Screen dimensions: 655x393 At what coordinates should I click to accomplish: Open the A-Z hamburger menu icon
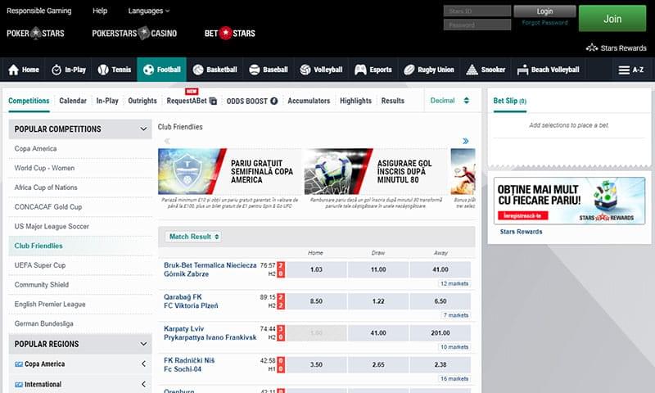click(x=624, y=70)
